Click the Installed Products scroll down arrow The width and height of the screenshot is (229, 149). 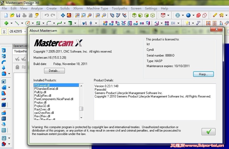pos(81,118)
